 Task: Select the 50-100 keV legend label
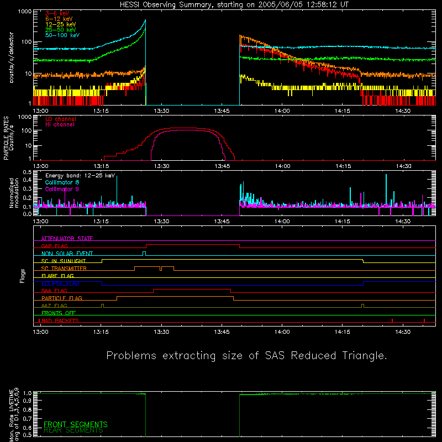(x=62, y=35)
